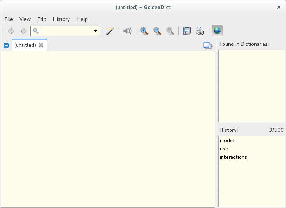Open the Help menu

click(x=82, y=19)
